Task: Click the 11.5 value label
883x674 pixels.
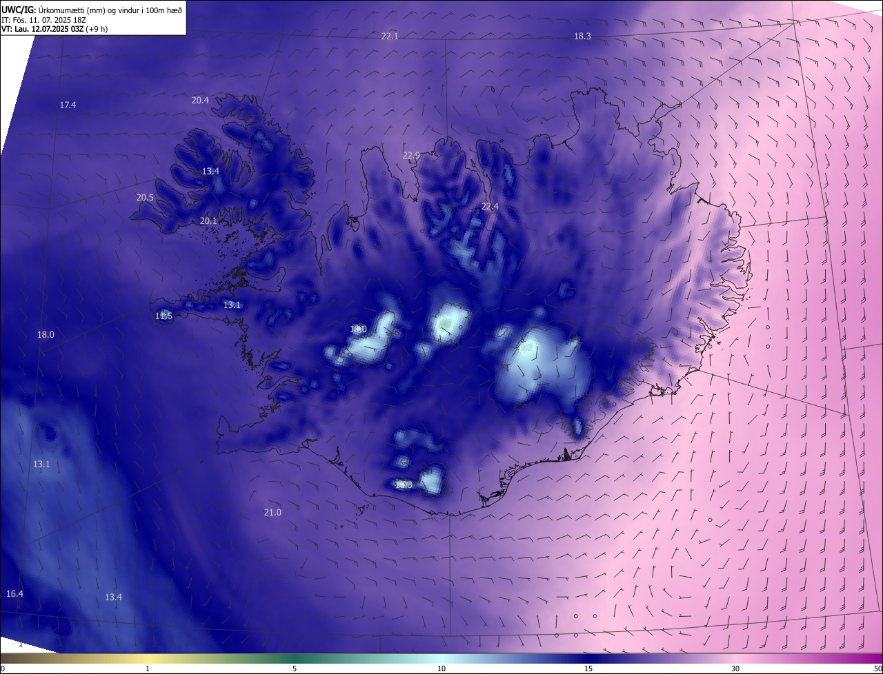Action: [x=163, y=316]
